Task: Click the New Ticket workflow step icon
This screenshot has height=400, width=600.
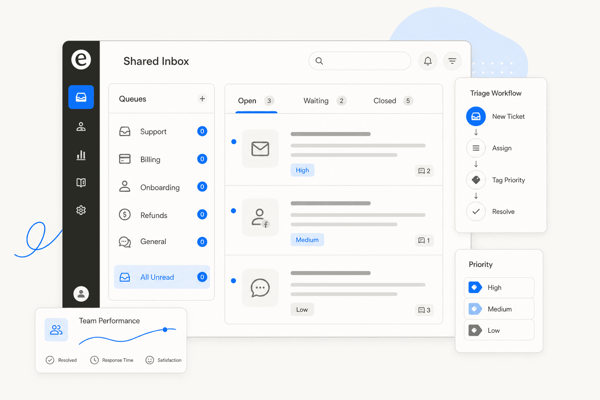Action: [476, 116]
